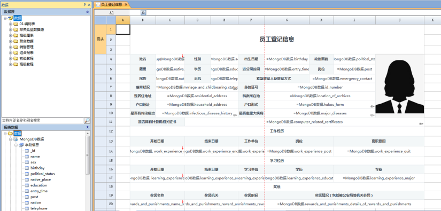
Task: Expand the 01.编码表 folder
Action: click(x=10, y=24)
